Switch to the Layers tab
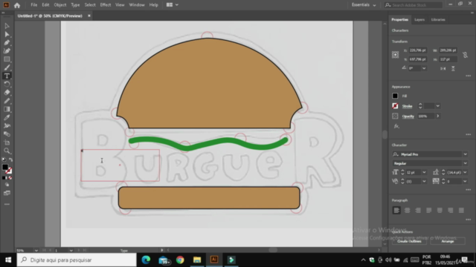Viewport: 476px width, 267px height. pos(419,20)
